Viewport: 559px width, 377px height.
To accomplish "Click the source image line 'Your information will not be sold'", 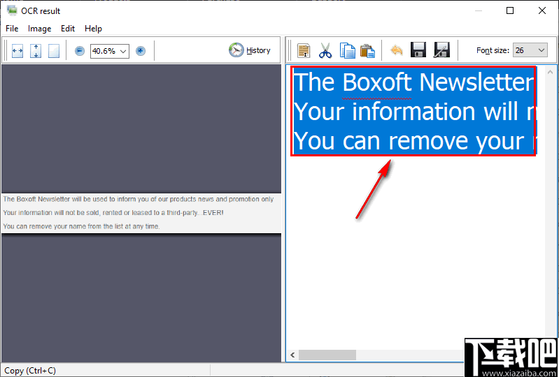I will coord(113,213).
